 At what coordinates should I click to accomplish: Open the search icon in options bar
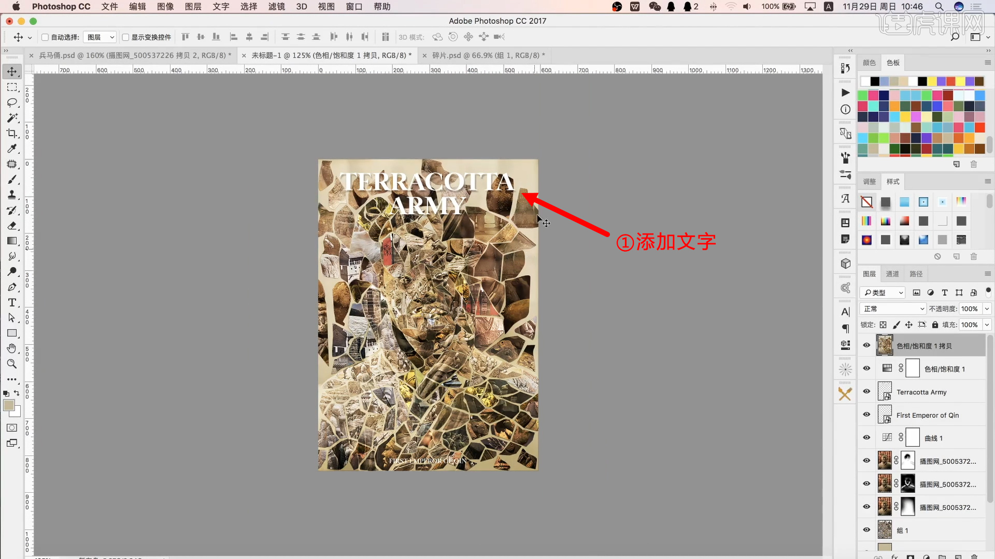(x=955, y=37)
